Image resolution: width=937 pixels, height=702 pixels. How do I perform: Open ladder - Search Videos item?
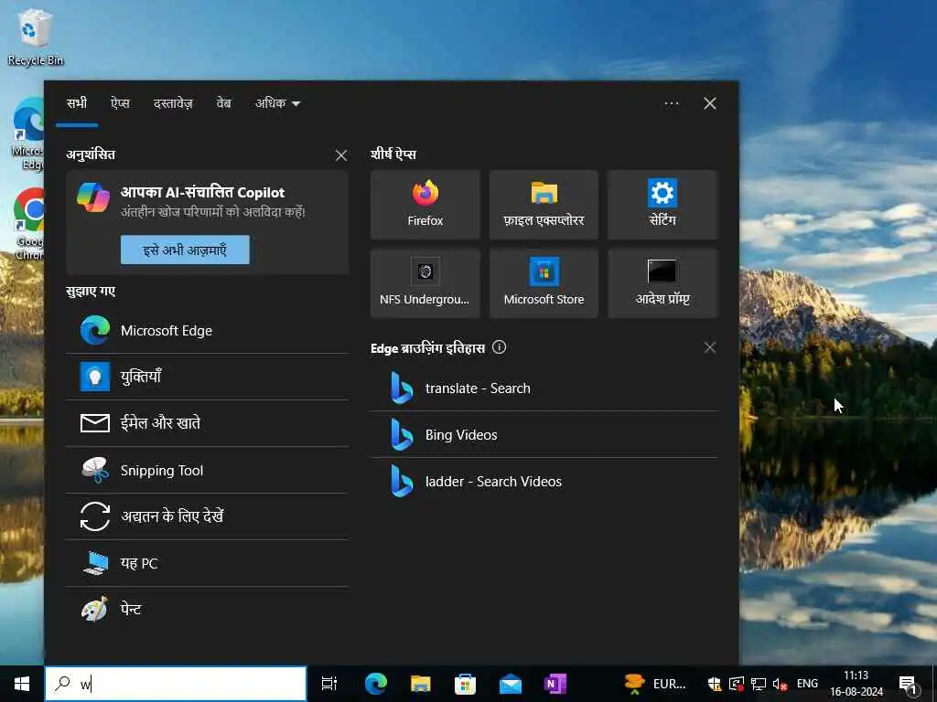pos(544,481)
